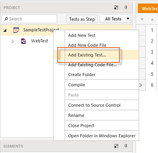Select step row number 2

point(152,41)
